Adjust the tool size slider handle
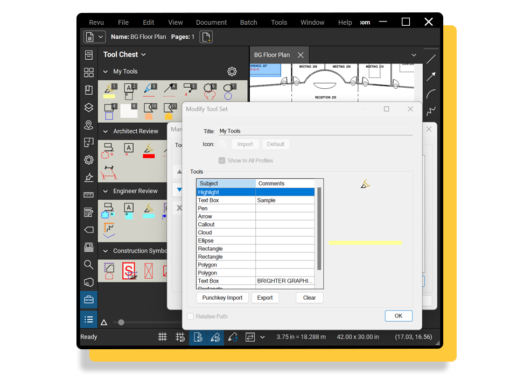Viewport: 524px width, 374px height. click(x=121, y=322)
